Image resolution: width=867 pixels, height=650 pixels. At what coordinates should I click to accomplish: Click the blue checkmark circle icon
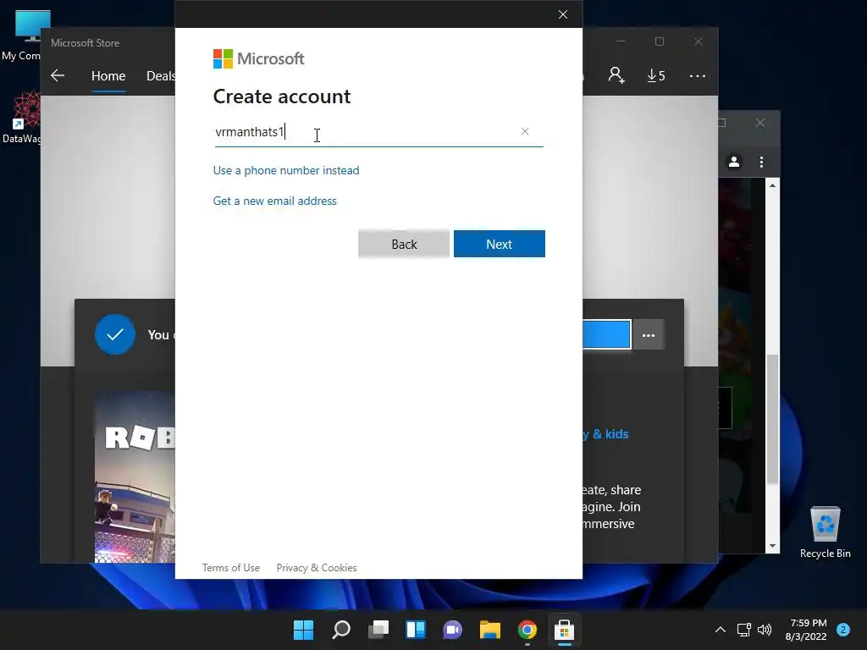click(x=114, y=334)
